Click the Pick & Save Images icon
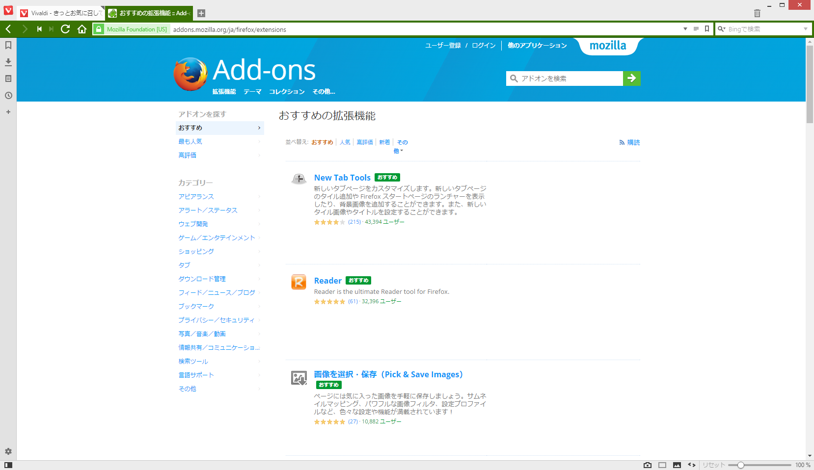Image resolution: width=814 pixels, height=470 pixels. click(x=298, y=378)
